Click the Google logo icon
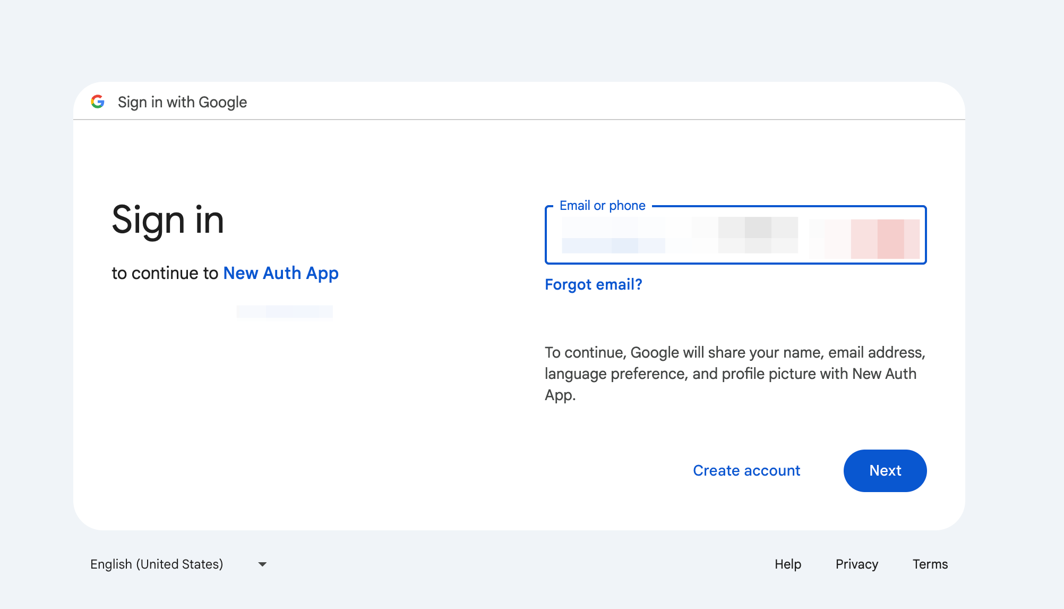Screen dimensions: 1064x609 pos(98,101)
